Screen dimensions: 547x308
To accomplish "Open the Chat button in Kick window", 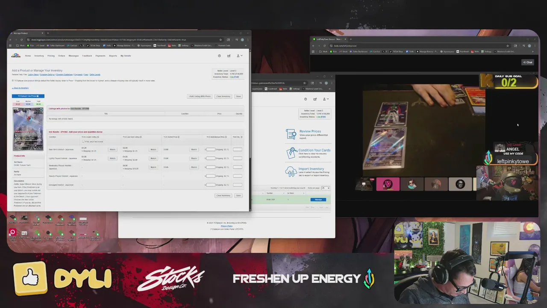I will coord(528,62).
